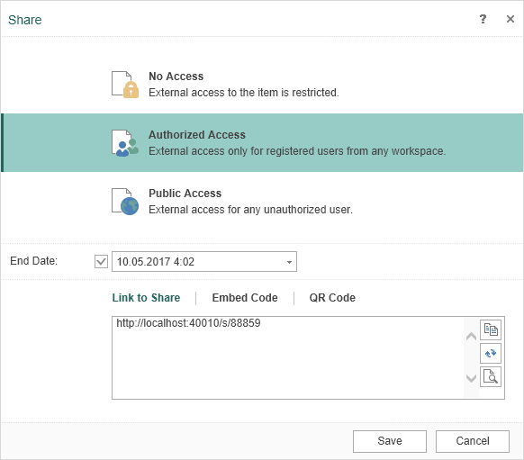The width and height of the screenshot is (524, 460).
Task: Expand the End Date dropdown arrow
Action: (289, 262)
